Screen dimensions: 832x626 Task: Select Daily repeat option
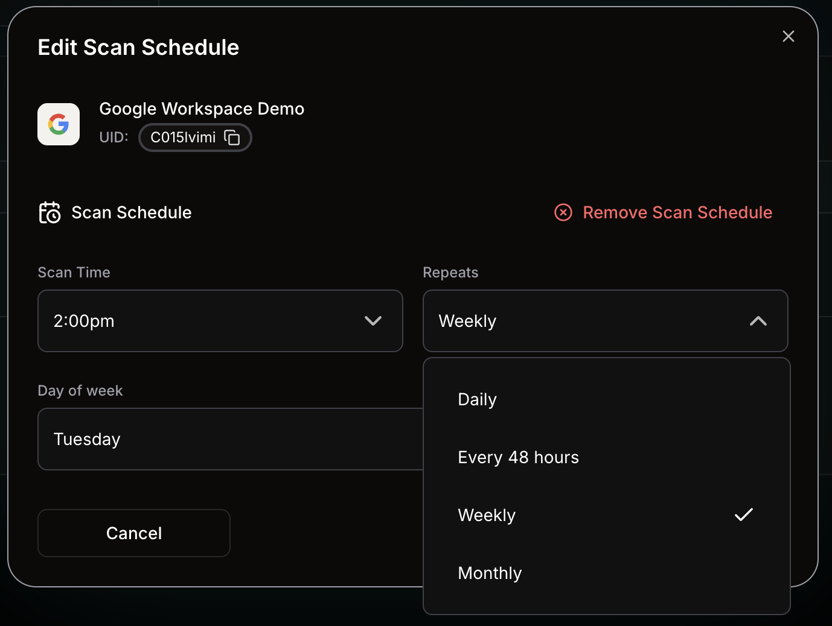(606, 399)
